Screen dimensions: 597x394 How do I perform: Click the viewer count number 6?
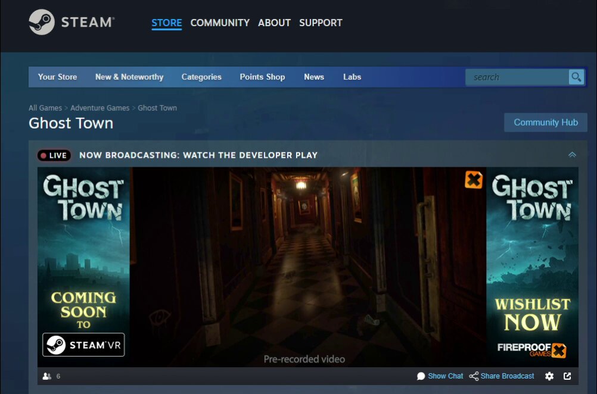tap(58, 376)
